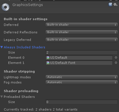Open the Lightmap modes dropdown
Viewport: 119px width, 112px height.
tap(82, 77)
